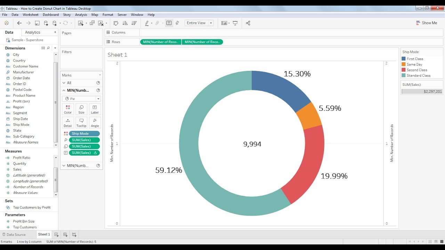Click the share workbook icon
The image size is (445, 250).
click(248, 23)
